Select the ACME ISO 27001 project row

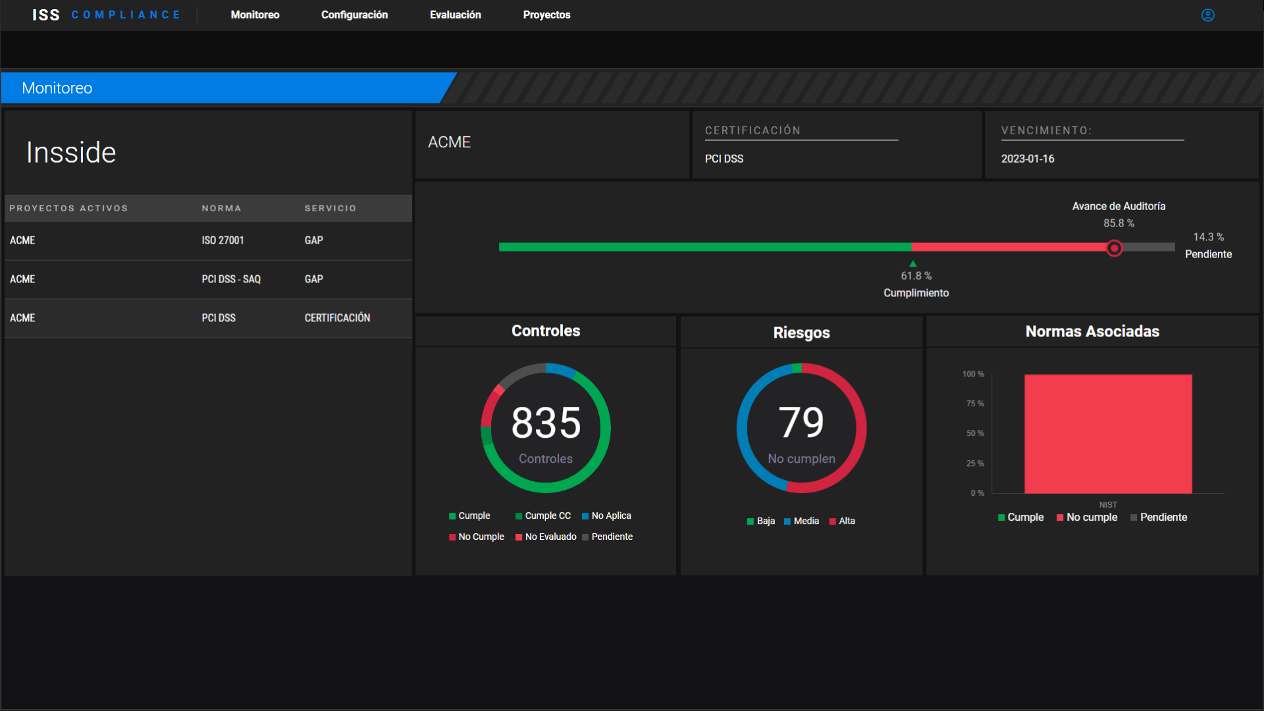pos(208,241)
